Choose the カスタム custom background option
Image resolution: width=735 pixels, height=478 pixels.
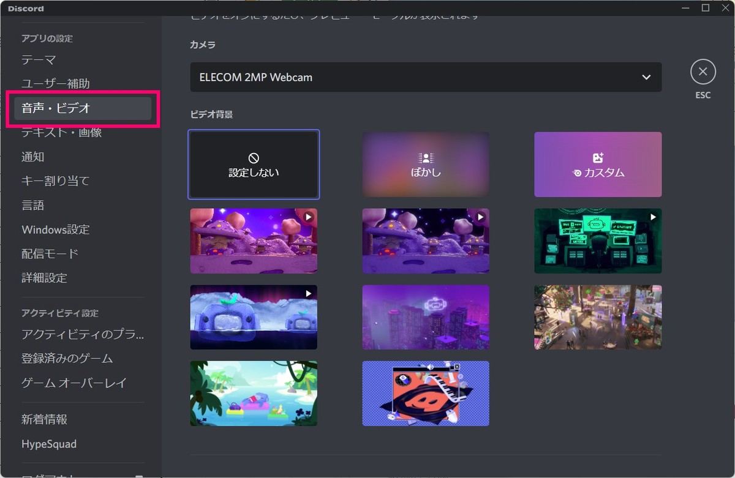598,165
